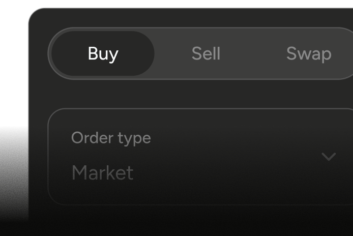Choose Swap in the segmented control
353x236 pixels.
pyautogui.click(x=309, y=53)
